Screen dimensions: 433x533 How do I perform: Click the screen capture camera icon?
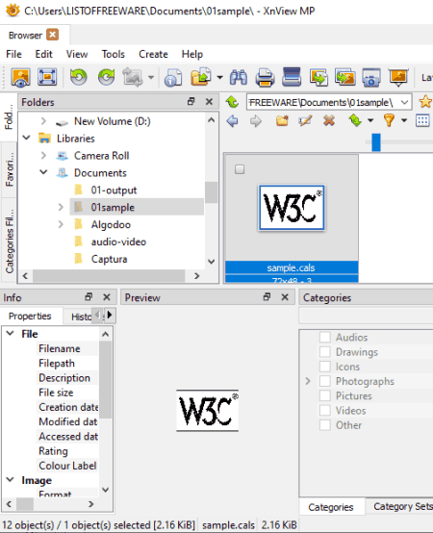[x=371, y=77]
